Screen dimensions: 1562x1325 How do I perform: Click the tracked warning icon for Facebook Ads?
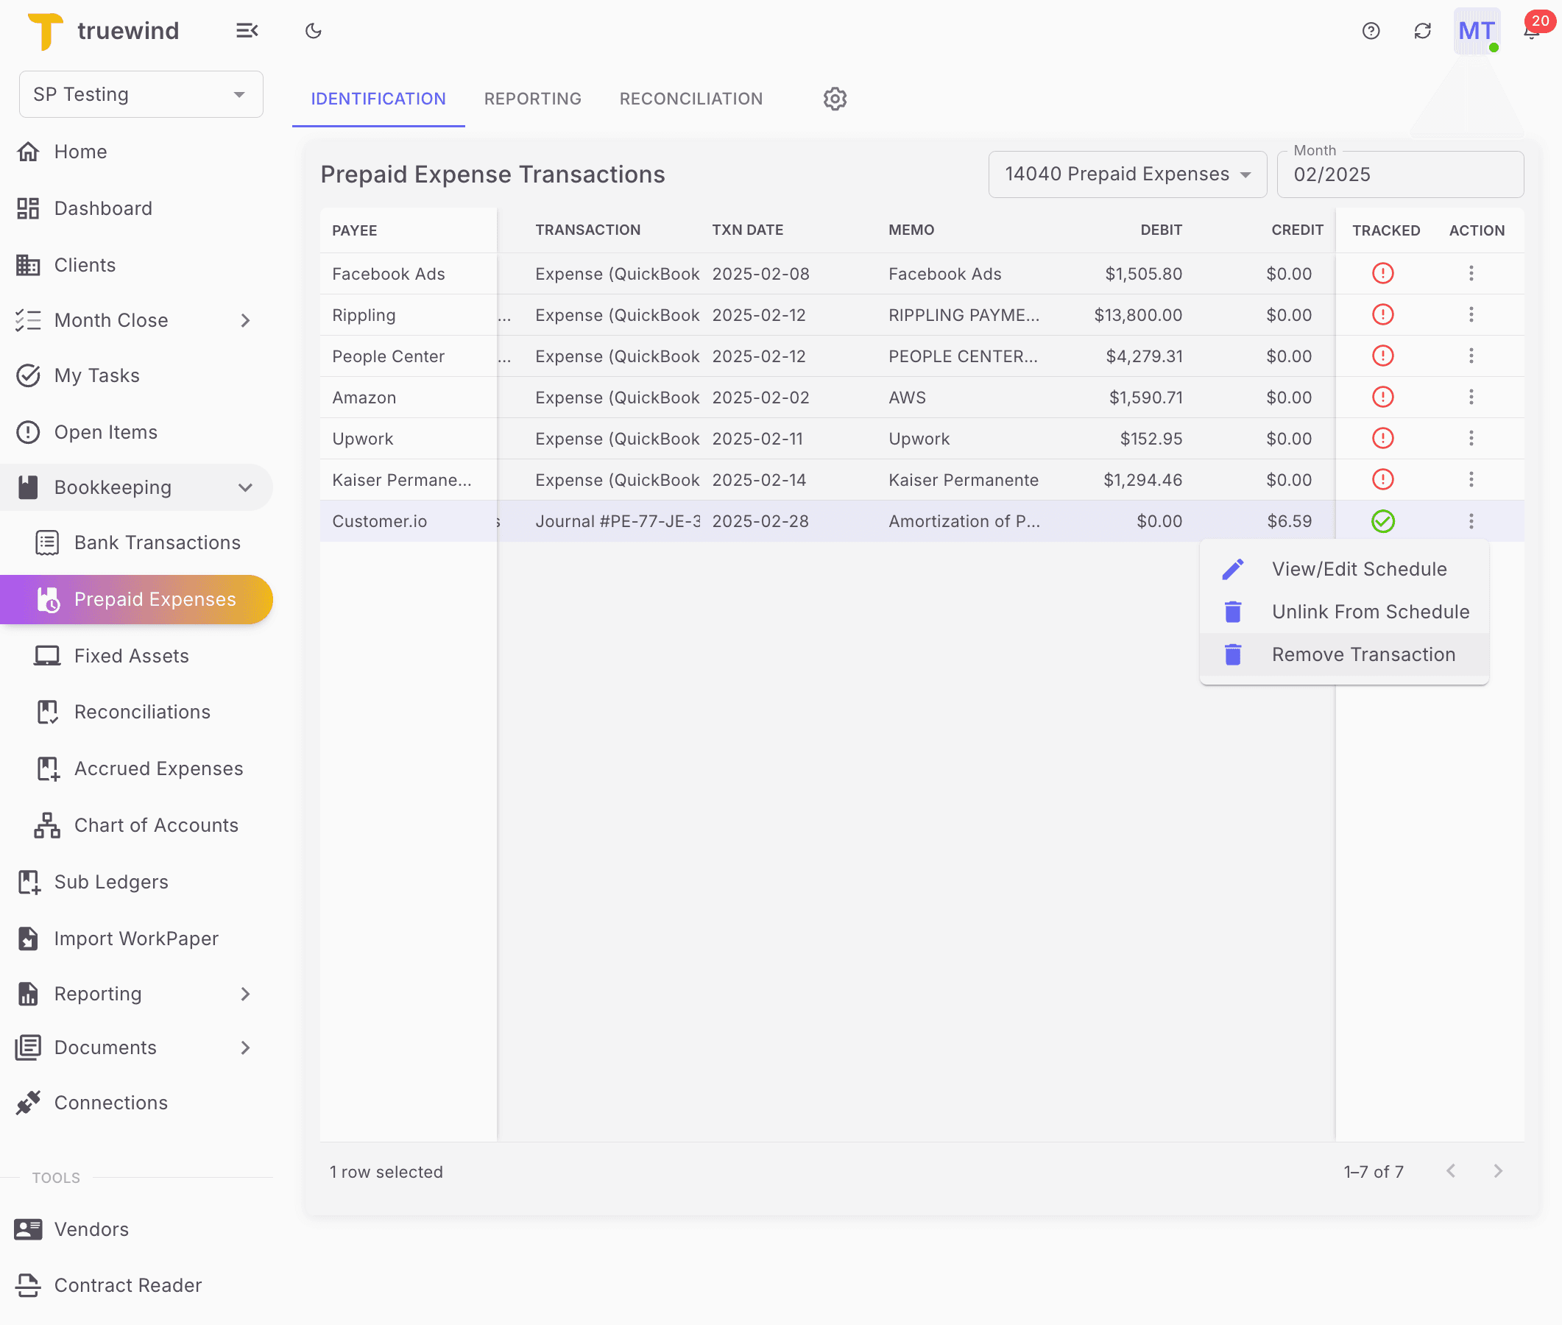(1383, 273)
